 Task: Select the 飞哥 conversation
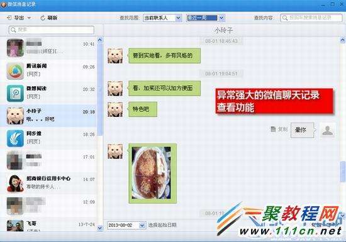[x=48, y=225]
